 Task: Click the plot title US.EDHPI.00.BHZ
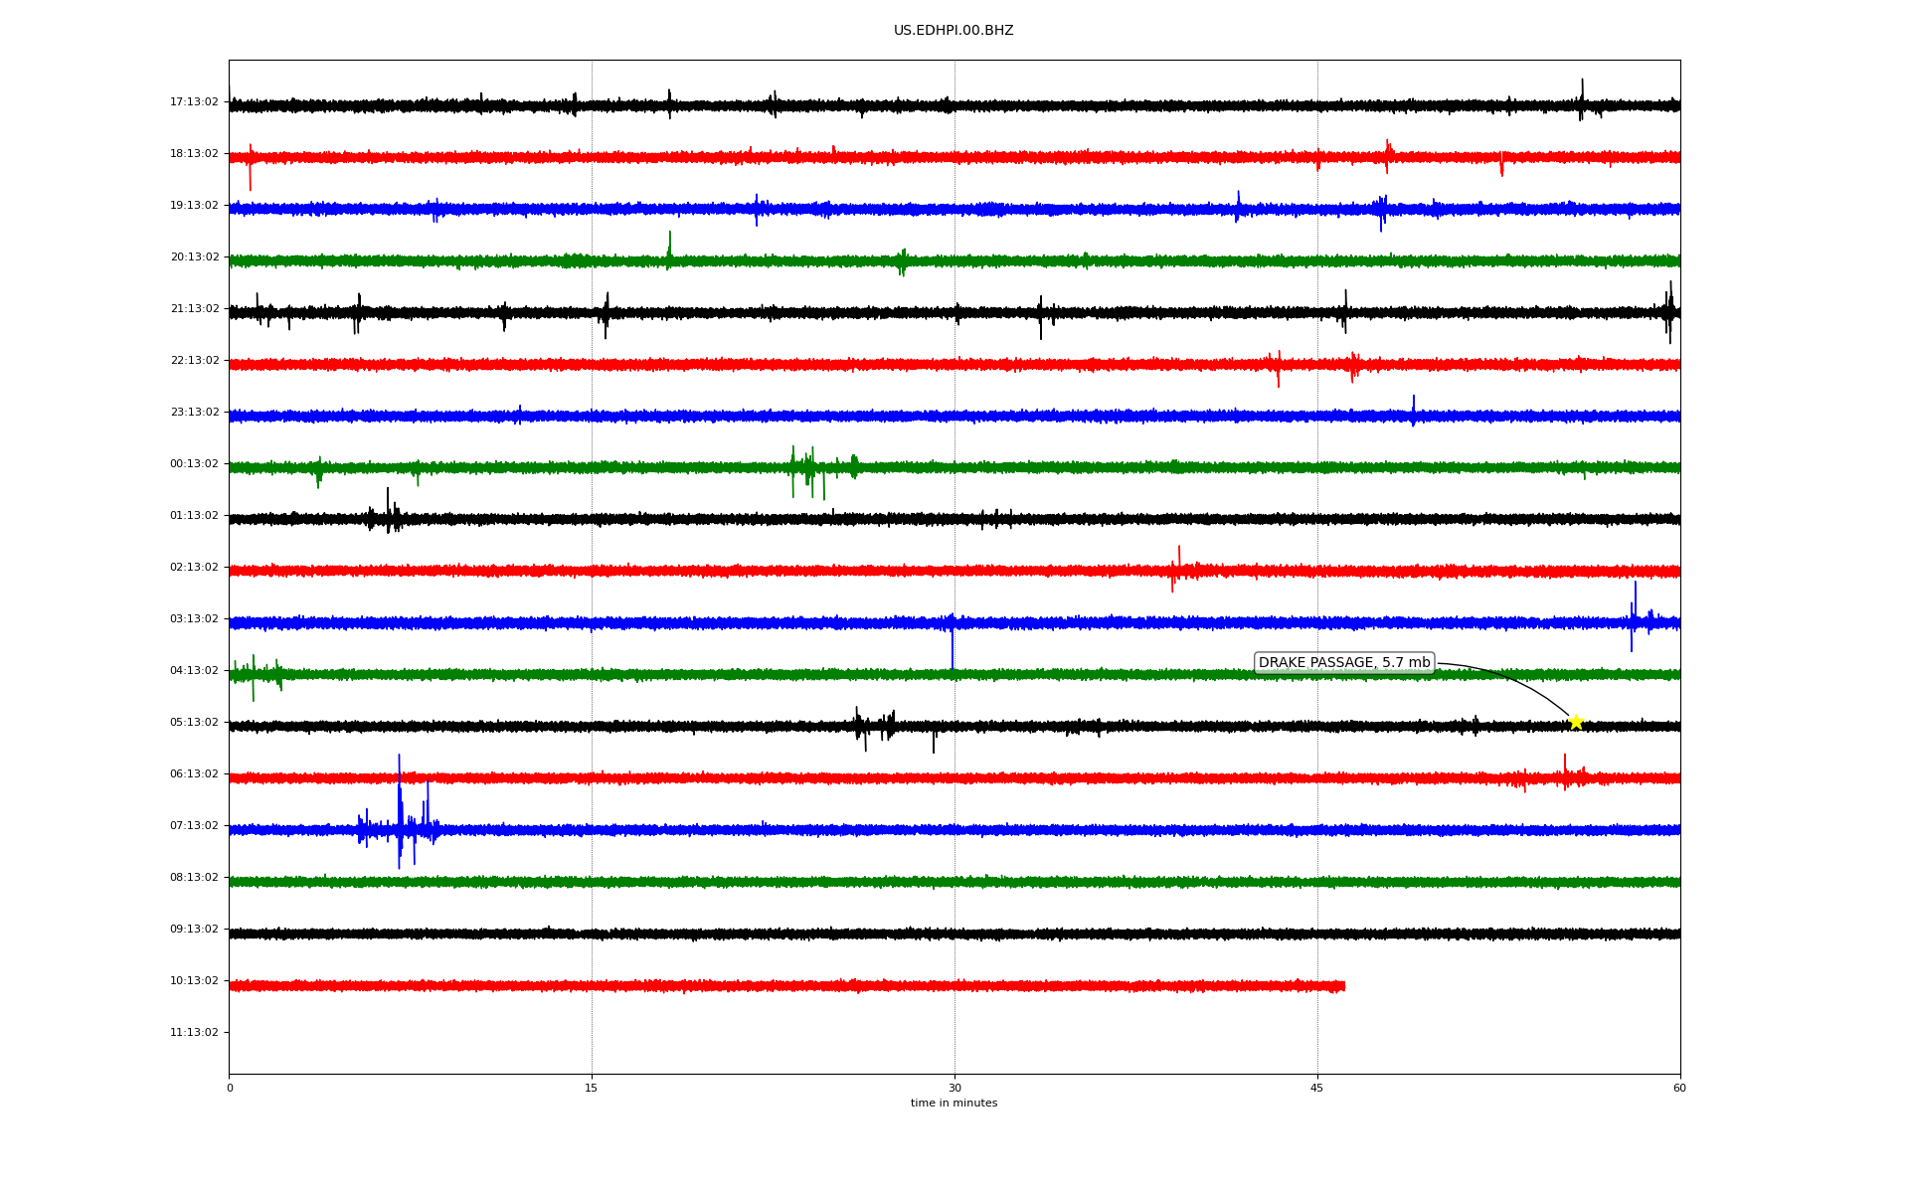(954, 31)
